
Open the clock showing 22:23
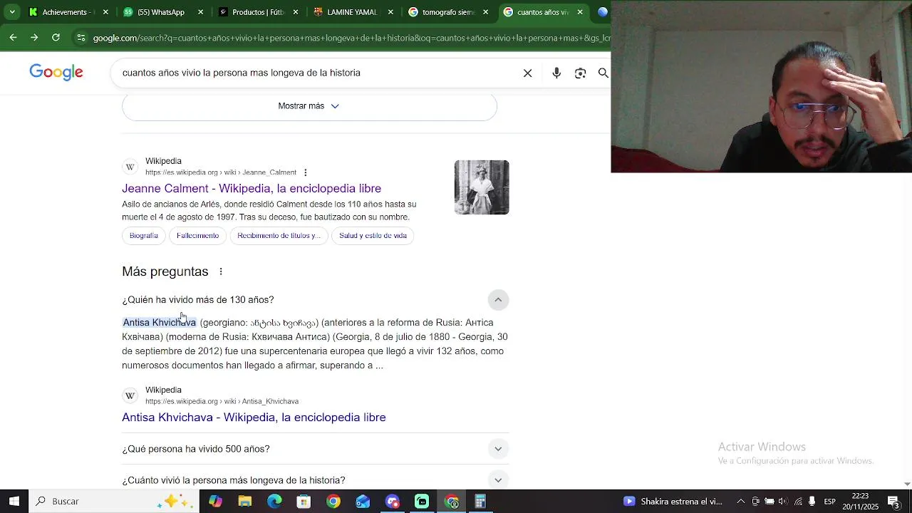(x=859, y=502)
